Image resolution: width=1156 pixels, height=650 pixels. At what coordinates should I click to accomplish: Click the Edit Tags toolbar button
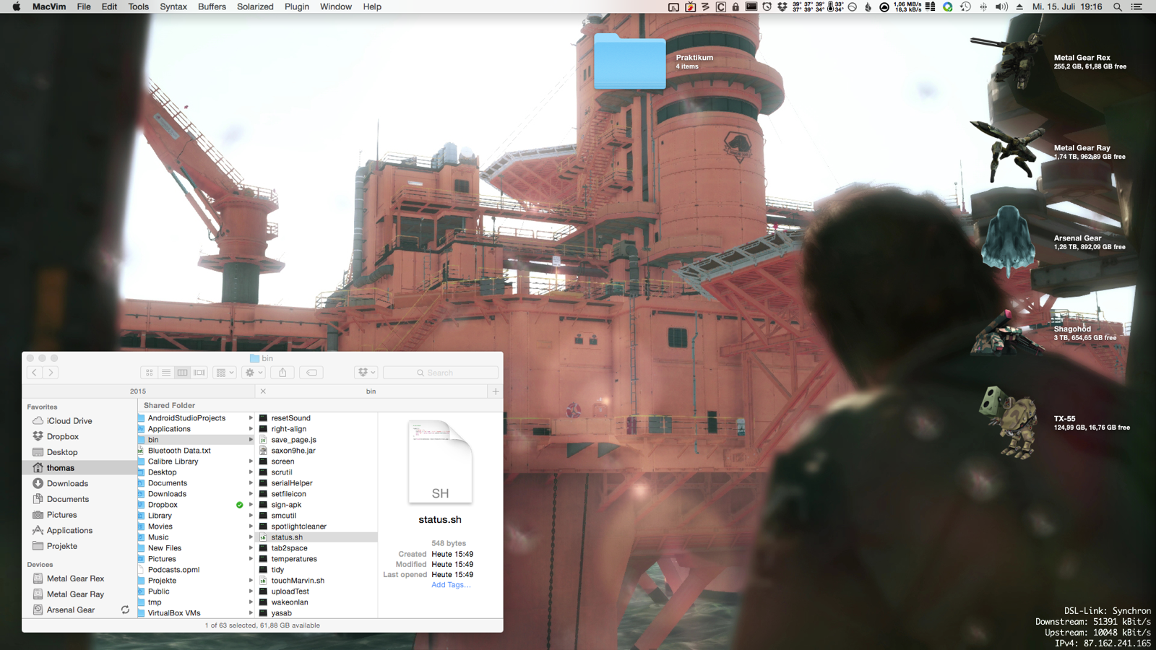[311, 373]
